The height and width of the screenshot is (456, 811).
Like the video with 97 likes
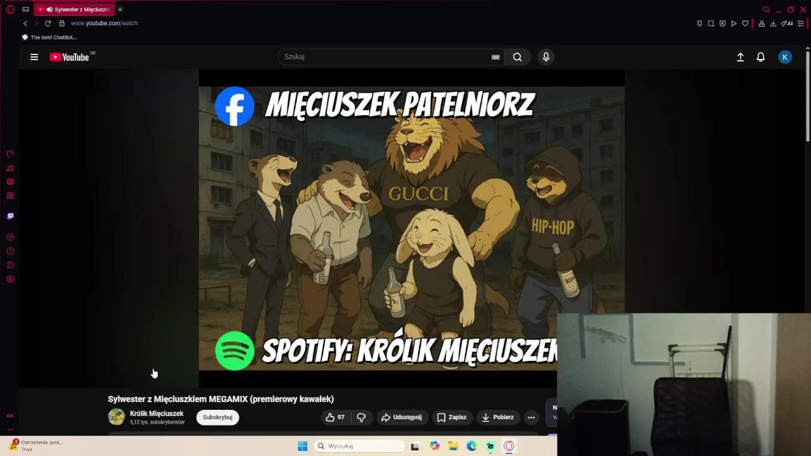pyautogui.click(x=335, y=417)
